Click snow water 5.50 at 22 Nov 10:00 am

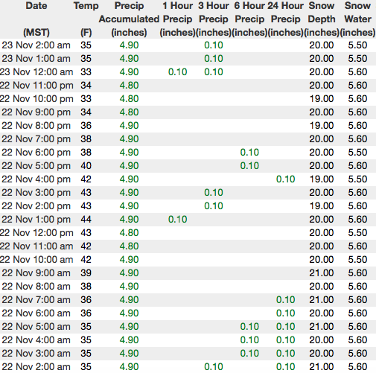click(x=357, y=260)
